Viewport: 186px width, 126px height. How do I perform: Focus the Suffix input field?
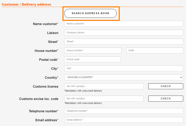click(155, 50)
